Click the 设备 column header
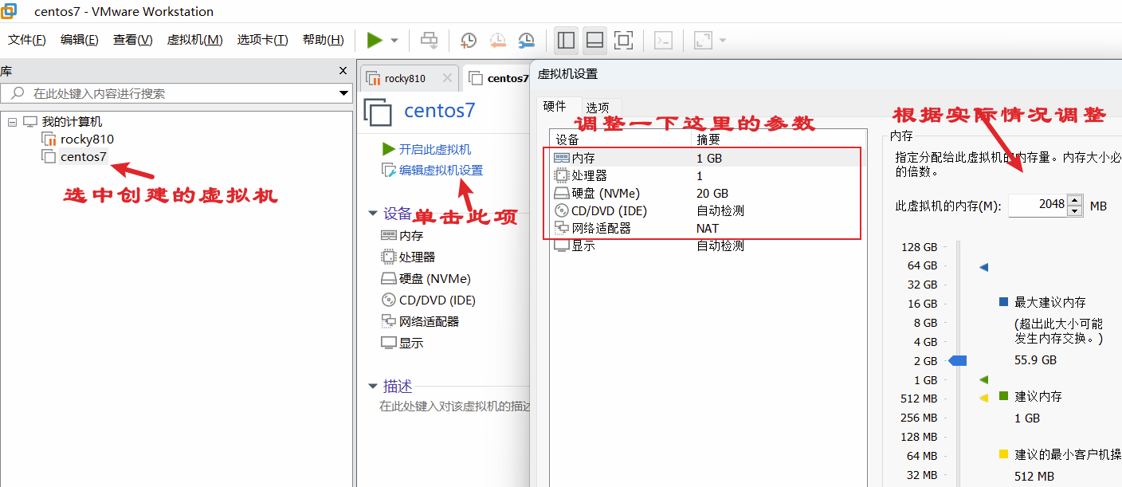The width and height of the screenshot is (1122, 487). pyautogui.click(x=620, y=139)
